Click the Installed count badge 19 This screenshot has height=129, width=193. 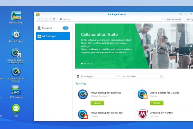(66, 28)
